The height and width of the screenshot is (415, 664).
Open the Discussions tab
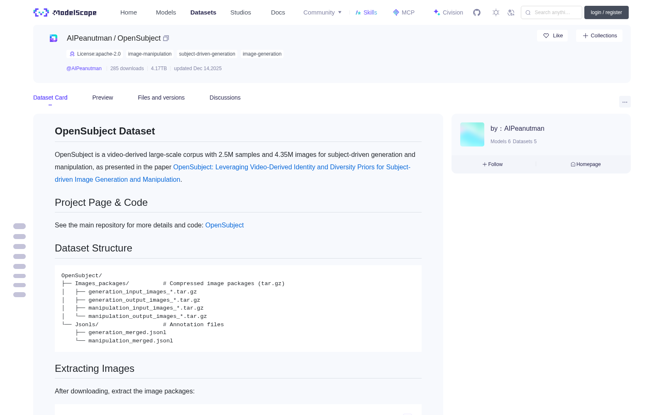point(225,98)
